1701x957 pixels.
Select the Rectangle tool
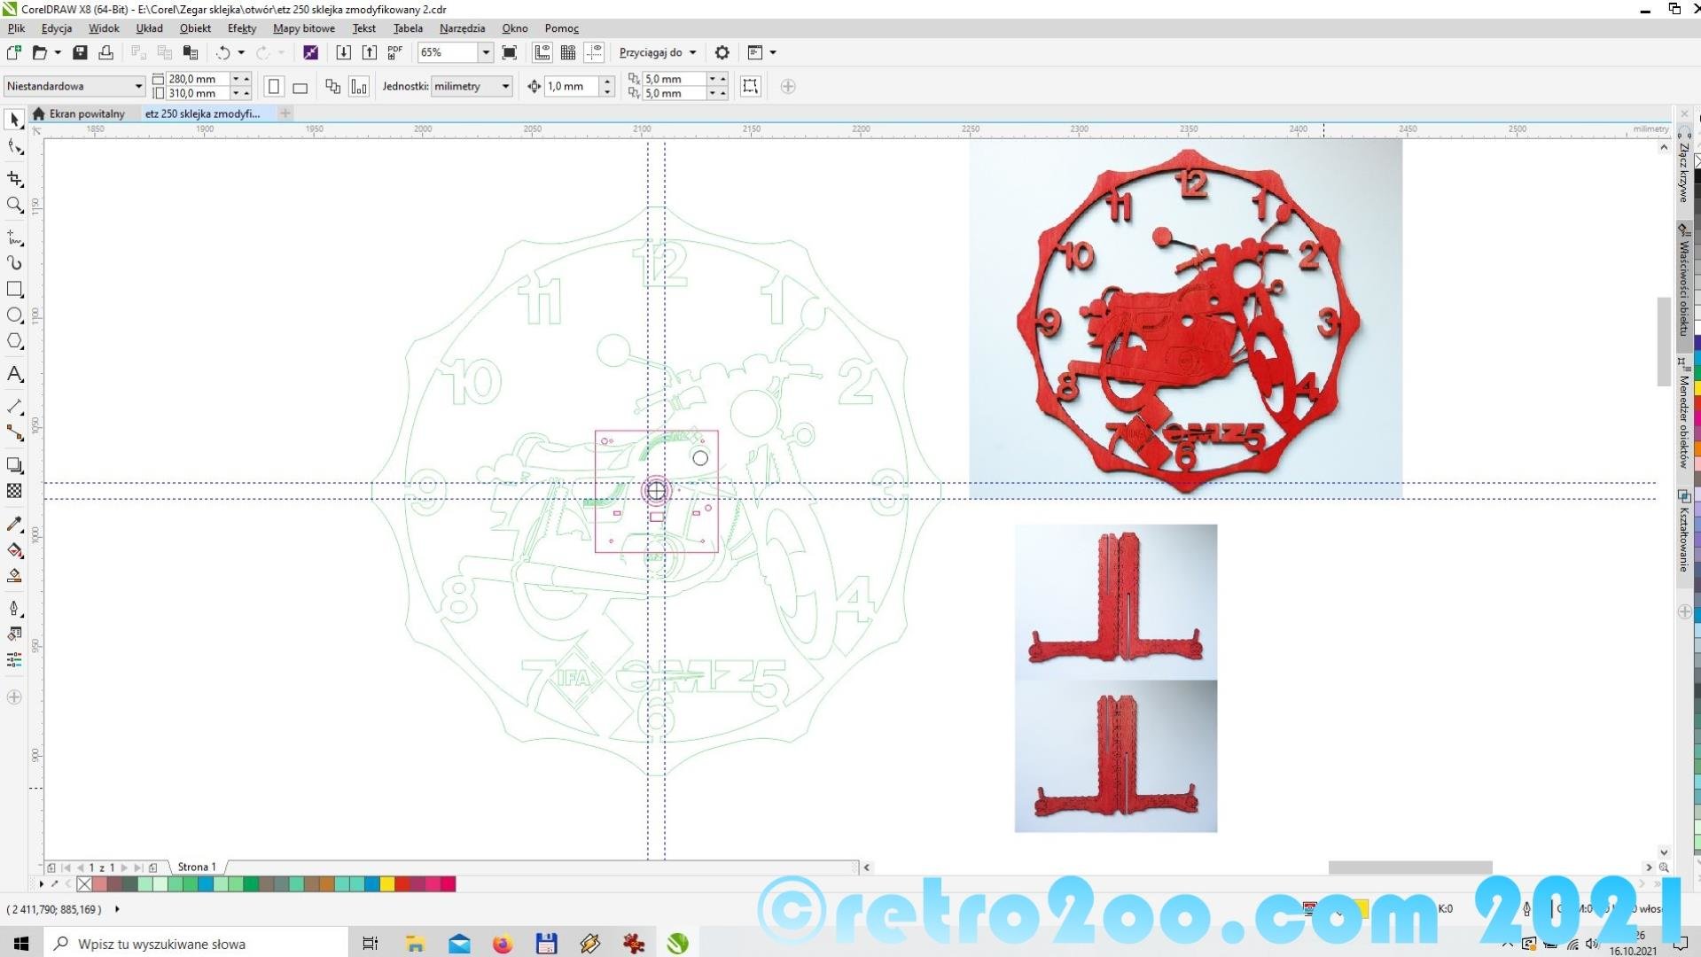(14, 289)
